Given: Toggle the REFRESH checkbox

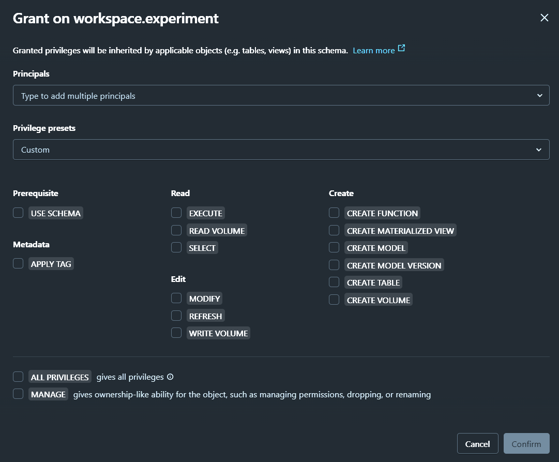Looking at the screenshot, I should point(177,316).
